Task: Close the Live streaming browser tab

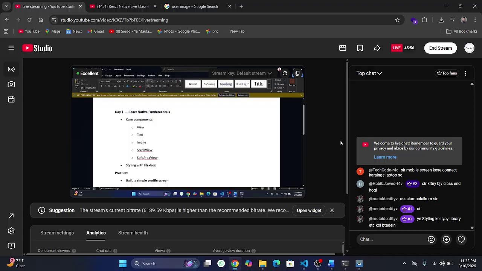Action: [80, 6]
